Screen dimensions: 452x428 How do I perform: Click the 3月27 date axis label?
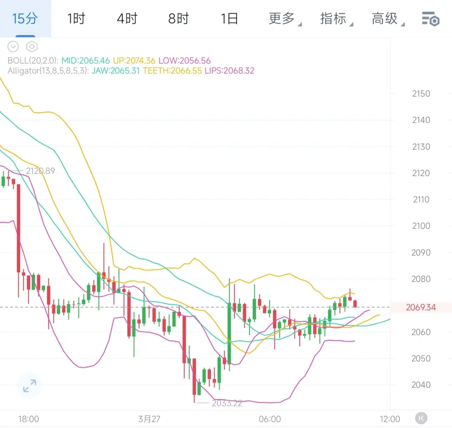[x=149, y=419]
